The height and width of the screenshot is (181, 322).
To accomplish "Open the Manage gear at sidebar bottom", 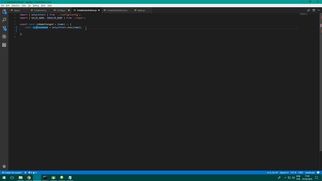I will pyautogui.click(x=4, y=166).
